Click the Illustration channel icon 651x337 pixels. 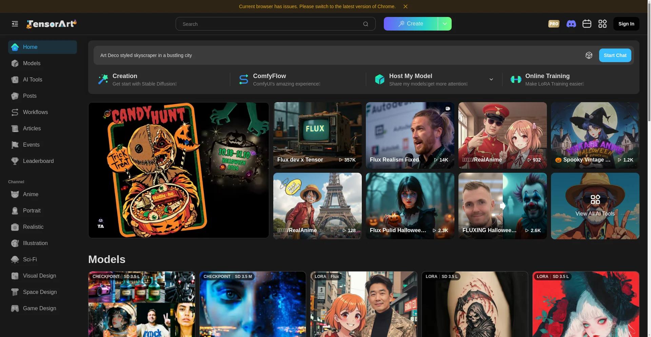(15, 243)
